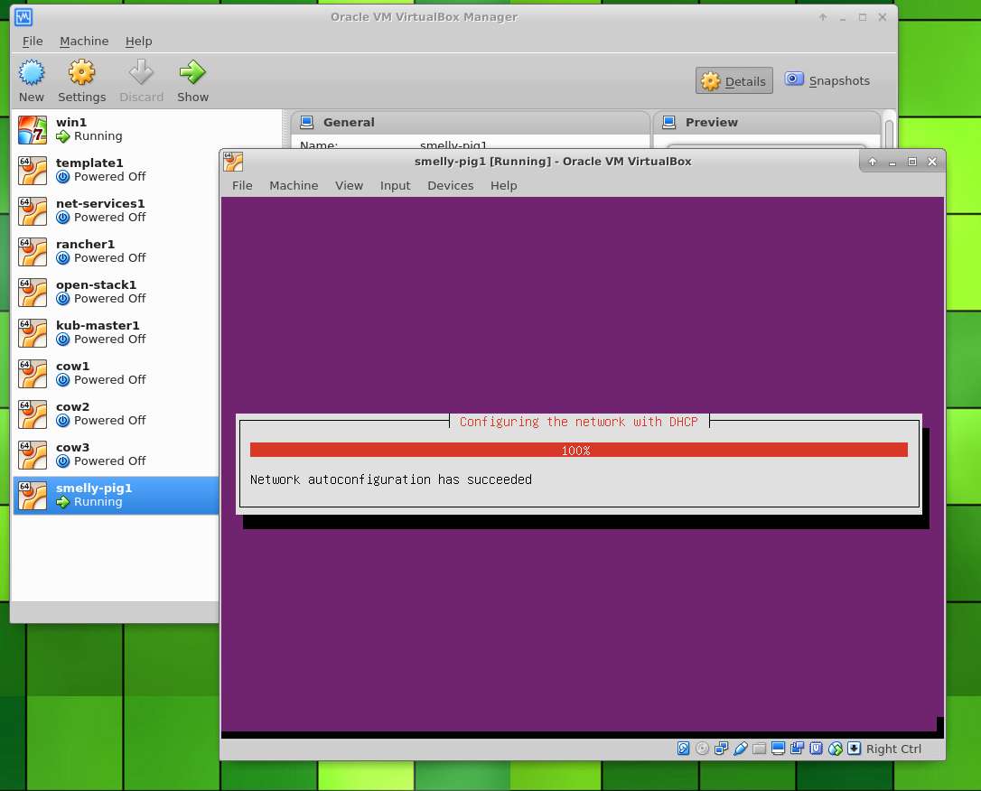Image resolution: width=981 pixels, height=791 pixels.
Task: Click the New VM toolbar icon
Action: click(32, 72)
